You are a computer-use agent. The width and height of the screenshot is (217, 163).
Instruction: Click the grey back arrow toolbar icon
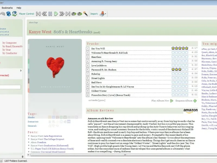pyautogui.click(x=2, y=14)
